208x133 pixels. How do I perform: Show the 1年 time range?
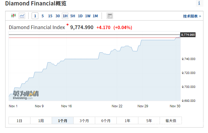pos(127,121)
